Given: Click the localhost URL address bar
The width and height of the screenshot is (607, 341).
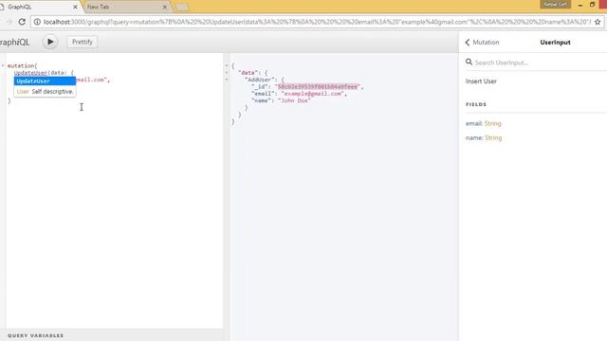Looking at the screenshot, I should coord(317,22).
